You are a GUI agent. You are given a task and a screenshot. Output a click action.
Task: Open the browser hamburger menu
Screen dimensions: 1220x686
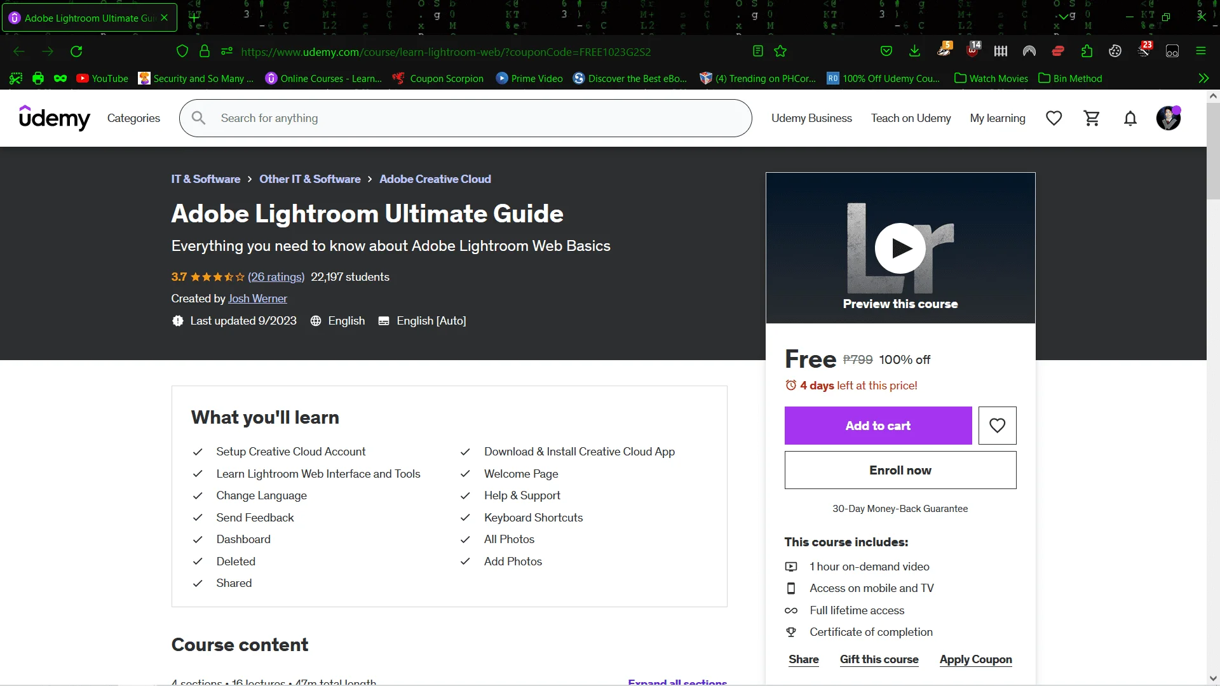pos(1201,51)
